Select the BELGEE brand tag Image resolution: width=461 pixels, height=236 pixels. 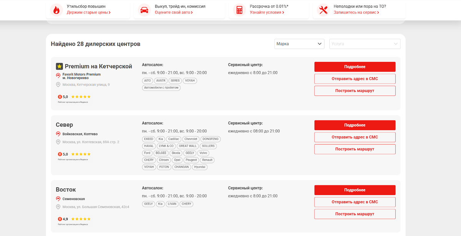pos(161,153)
